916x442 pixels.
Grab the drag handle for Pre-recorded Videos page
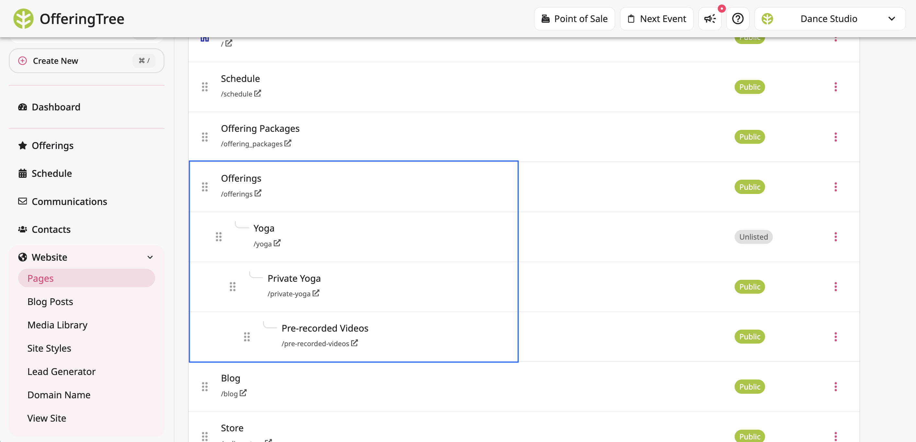(247, 337)
